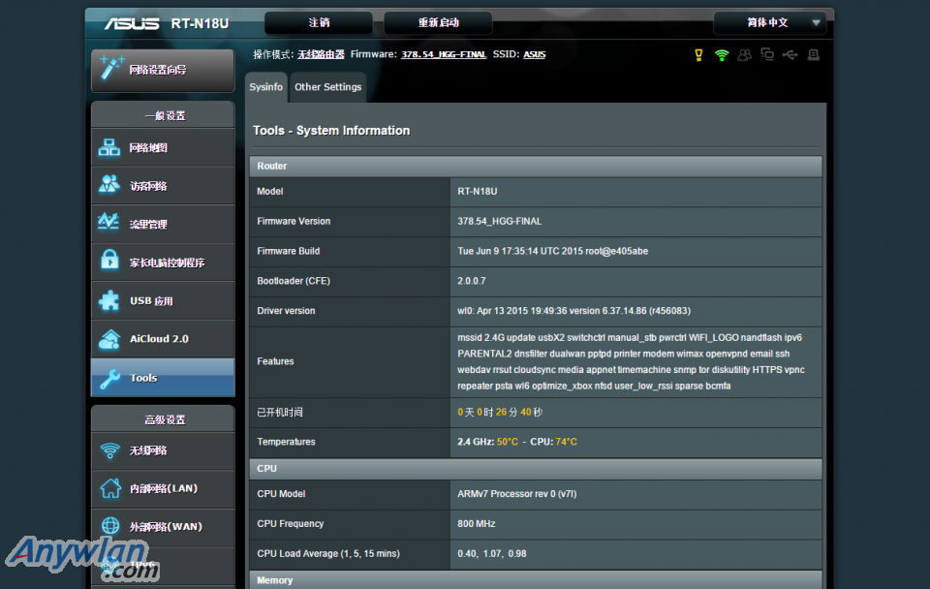
Task: Click the RT-N18U model name in header
Action: click(x=200, y=23)
